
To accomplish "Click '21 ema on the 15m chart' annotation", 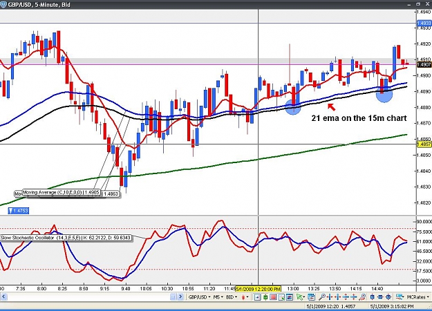I will [x=359, y=118].
